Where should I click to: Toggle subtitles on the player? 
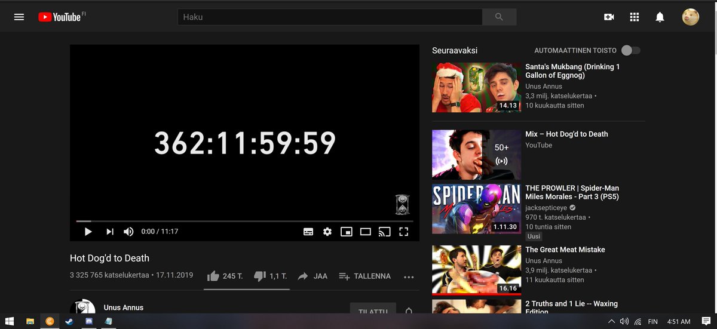tap(308, 232)
